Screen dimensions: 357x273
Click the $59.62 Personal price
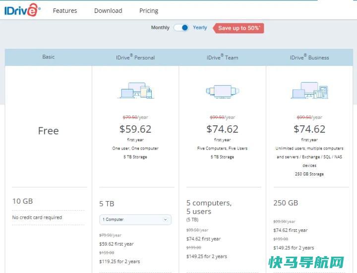point(135,129)
